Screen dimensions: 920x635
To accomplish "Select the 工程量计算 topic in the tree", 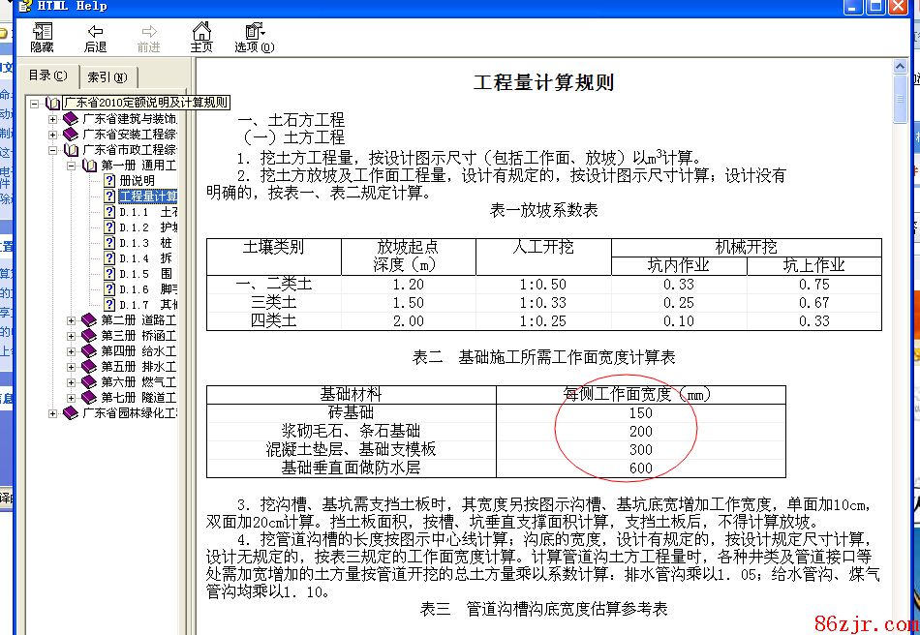I will 147,197.
